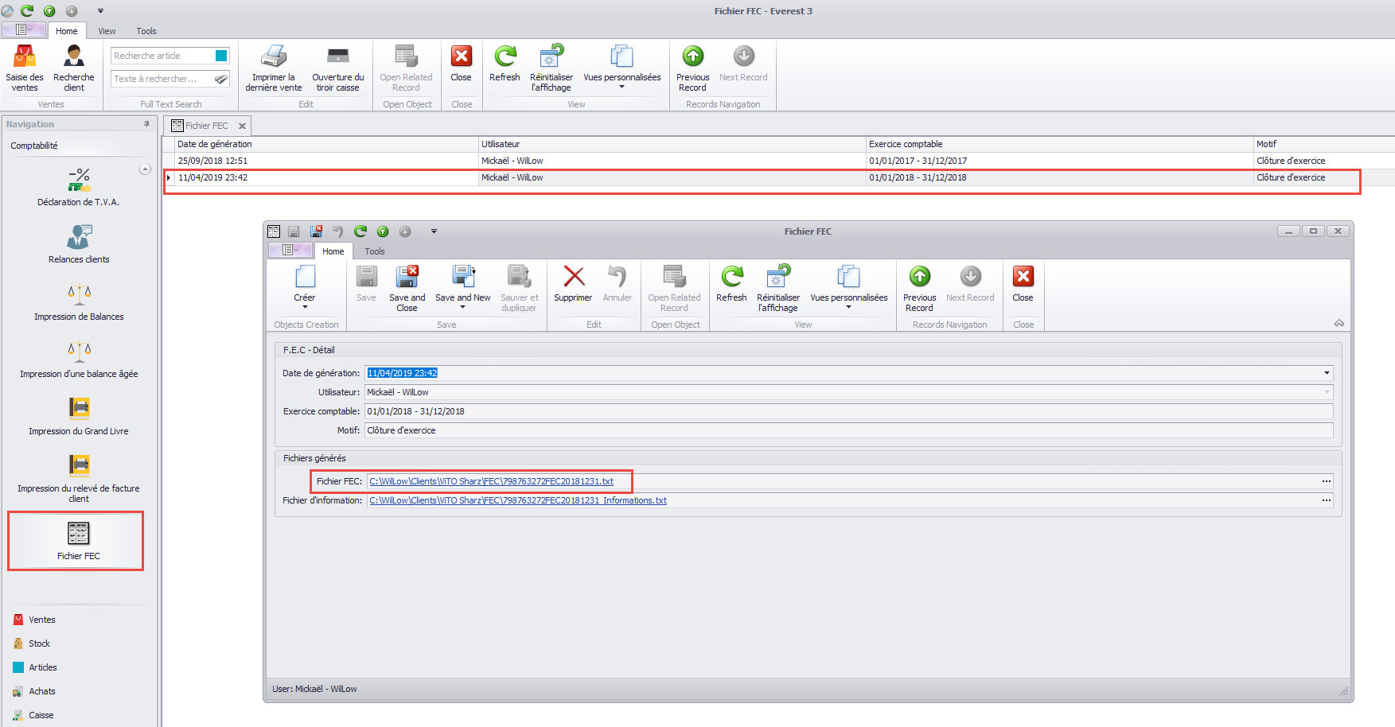
Task: Open Impression du Grand Livre
Action: pyautogui.click(x=79, y=416)
